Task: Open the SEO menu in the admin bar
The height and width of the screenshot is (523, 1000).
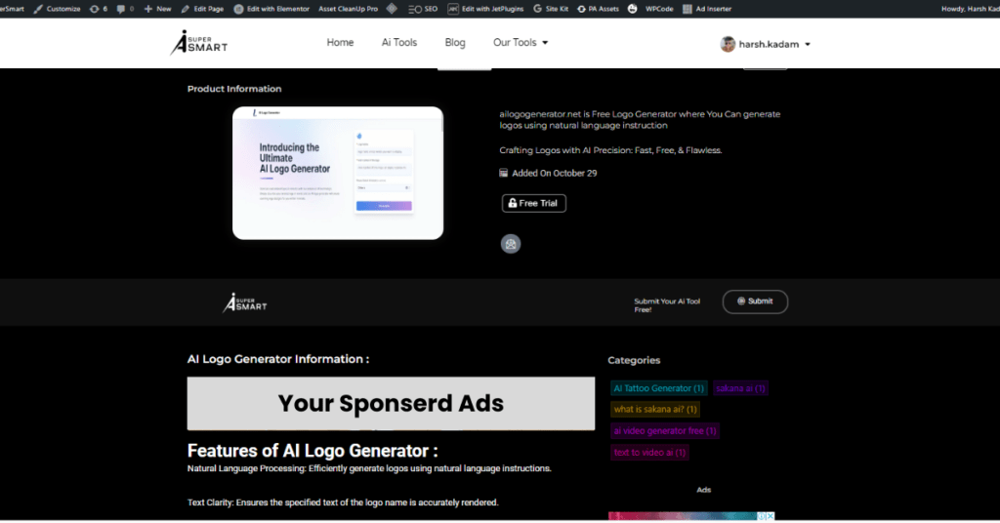Action: 423,9
